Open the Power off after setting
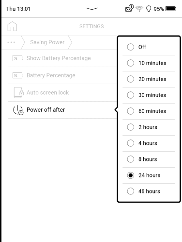The height and width of the screenshot is (242, 182). 62,110
